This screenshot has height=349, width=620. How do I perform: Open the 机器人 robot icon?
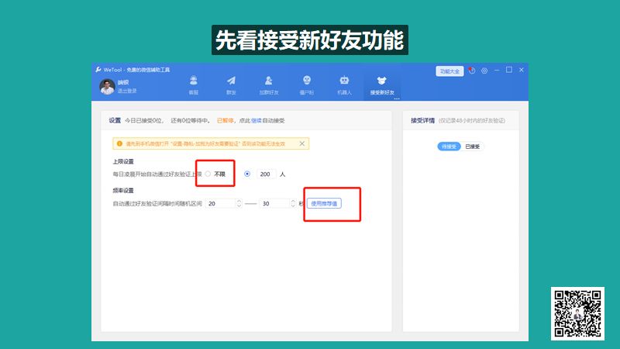pos(344,84)
